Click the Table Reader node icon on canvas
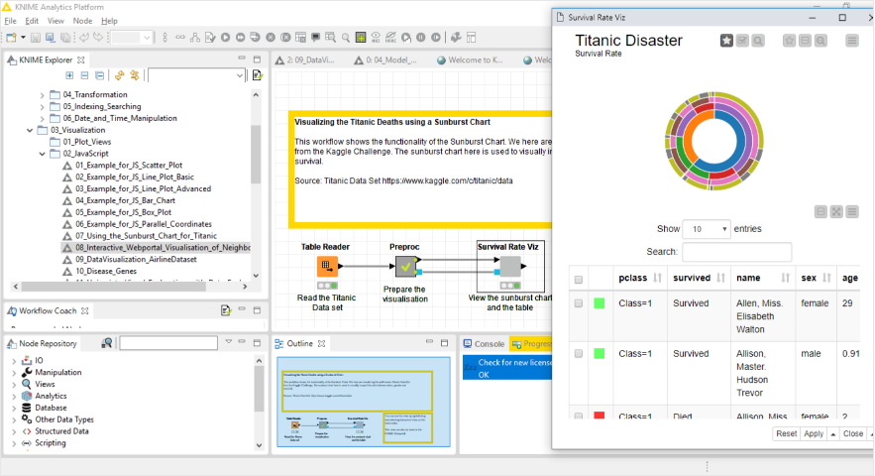875x476 pixels. [327, 267]
